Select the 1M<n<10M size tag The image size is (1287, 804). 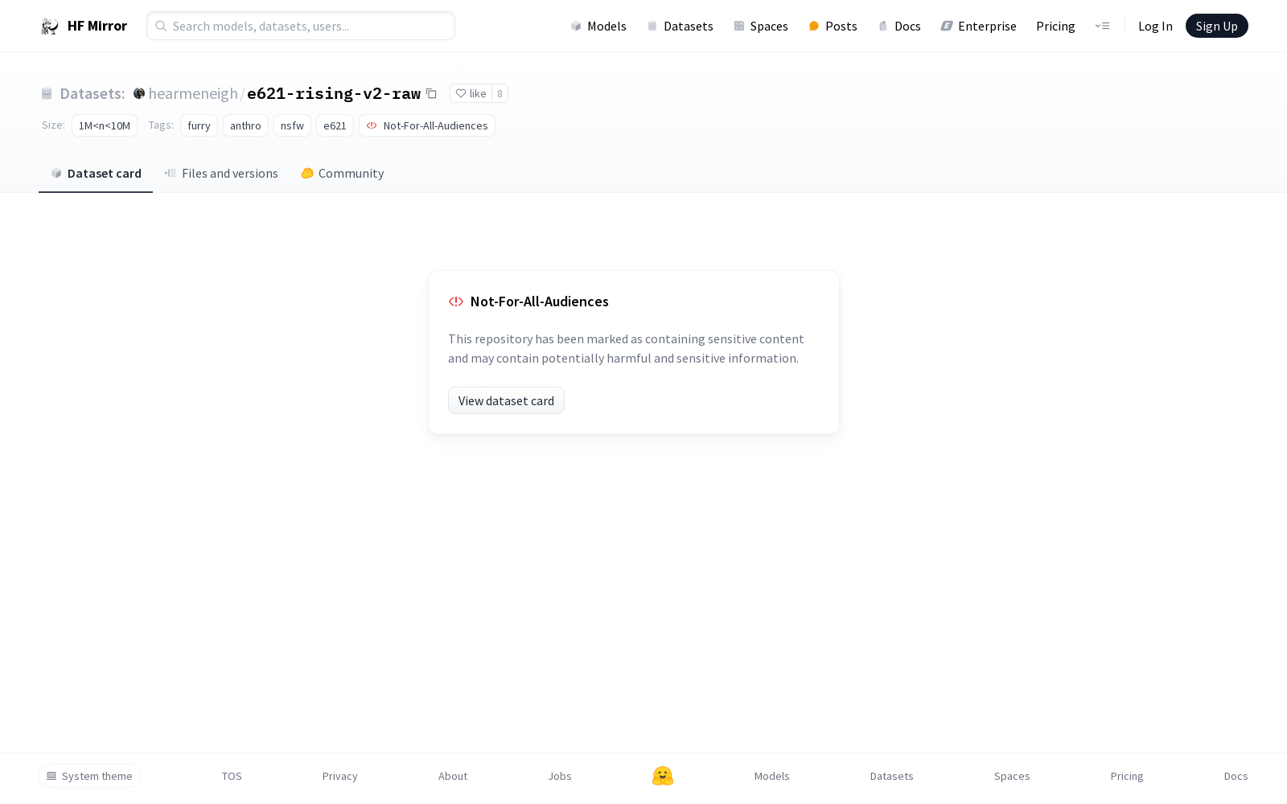(105, 125)
